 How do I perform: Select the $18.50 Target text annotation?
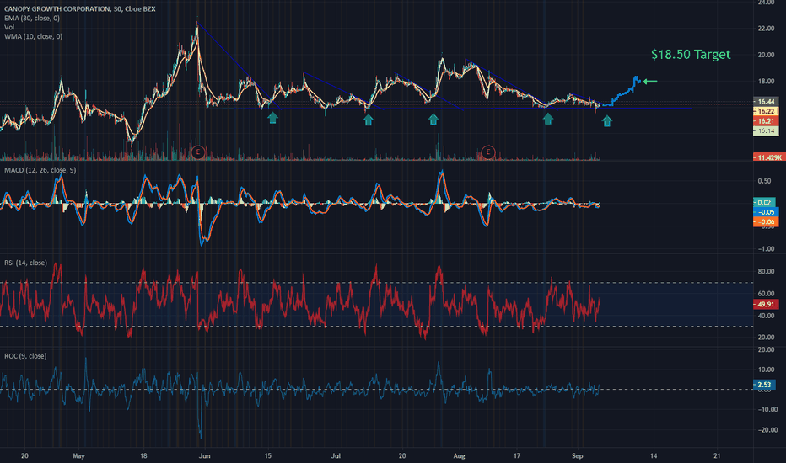(x=691, y=54)
